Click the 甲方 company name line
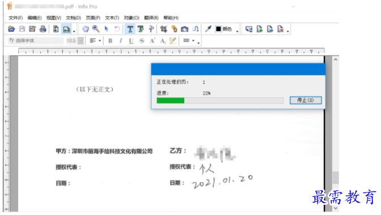Image resolution: width=381 pixels, height=215 pixels. [104, 151]
